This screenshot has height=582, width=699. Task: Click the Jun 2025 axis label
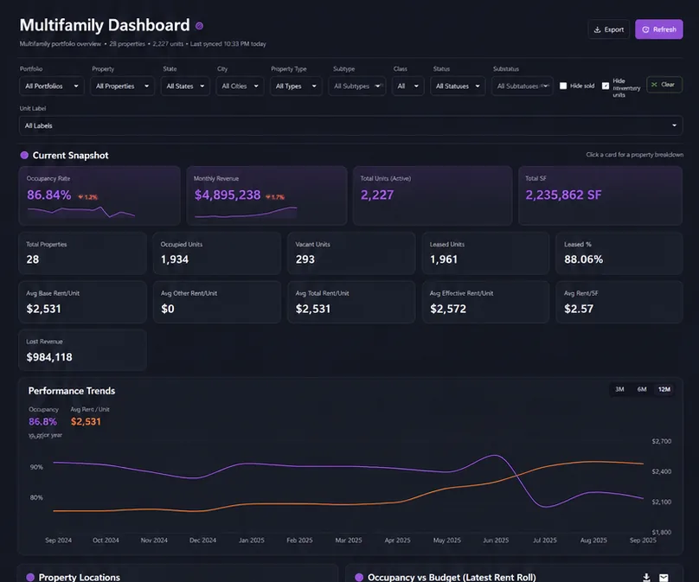coord(496,540)
